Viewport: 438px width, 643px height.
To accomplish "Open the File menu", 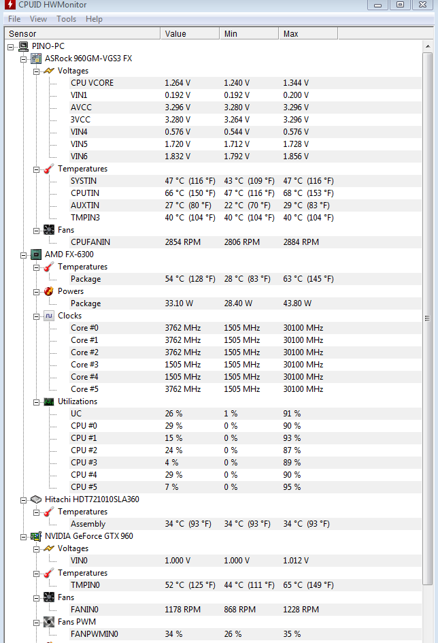I will tap(14, 19).
